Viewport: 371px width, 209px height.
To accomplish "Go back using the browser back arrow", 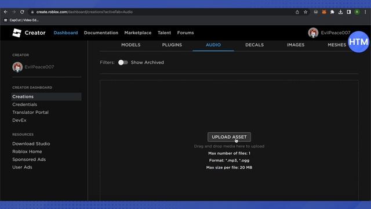I will point(5,12).
